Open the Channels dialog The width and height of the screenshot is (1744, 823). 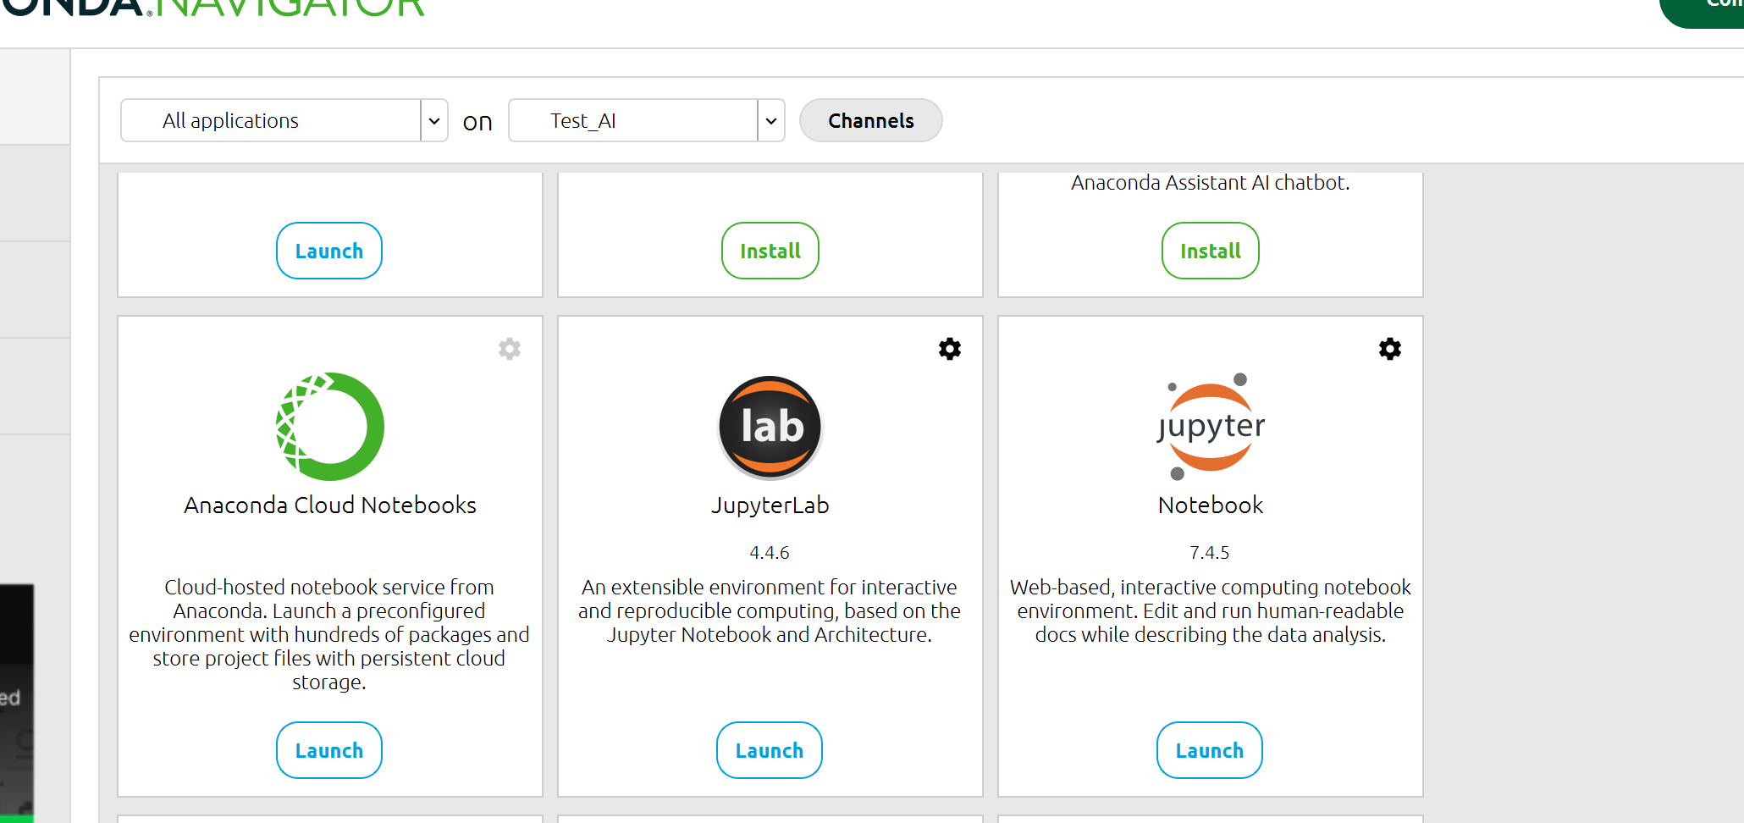[871, 121]
